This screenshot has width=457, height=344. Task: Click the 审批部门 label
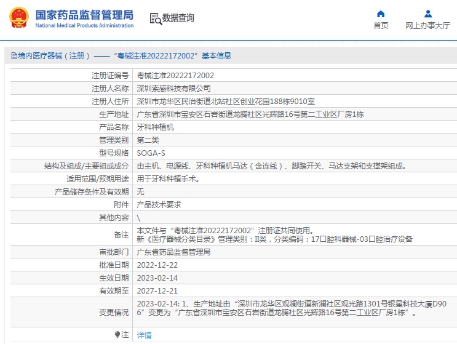pyautogui.click(x=114, y=252)
